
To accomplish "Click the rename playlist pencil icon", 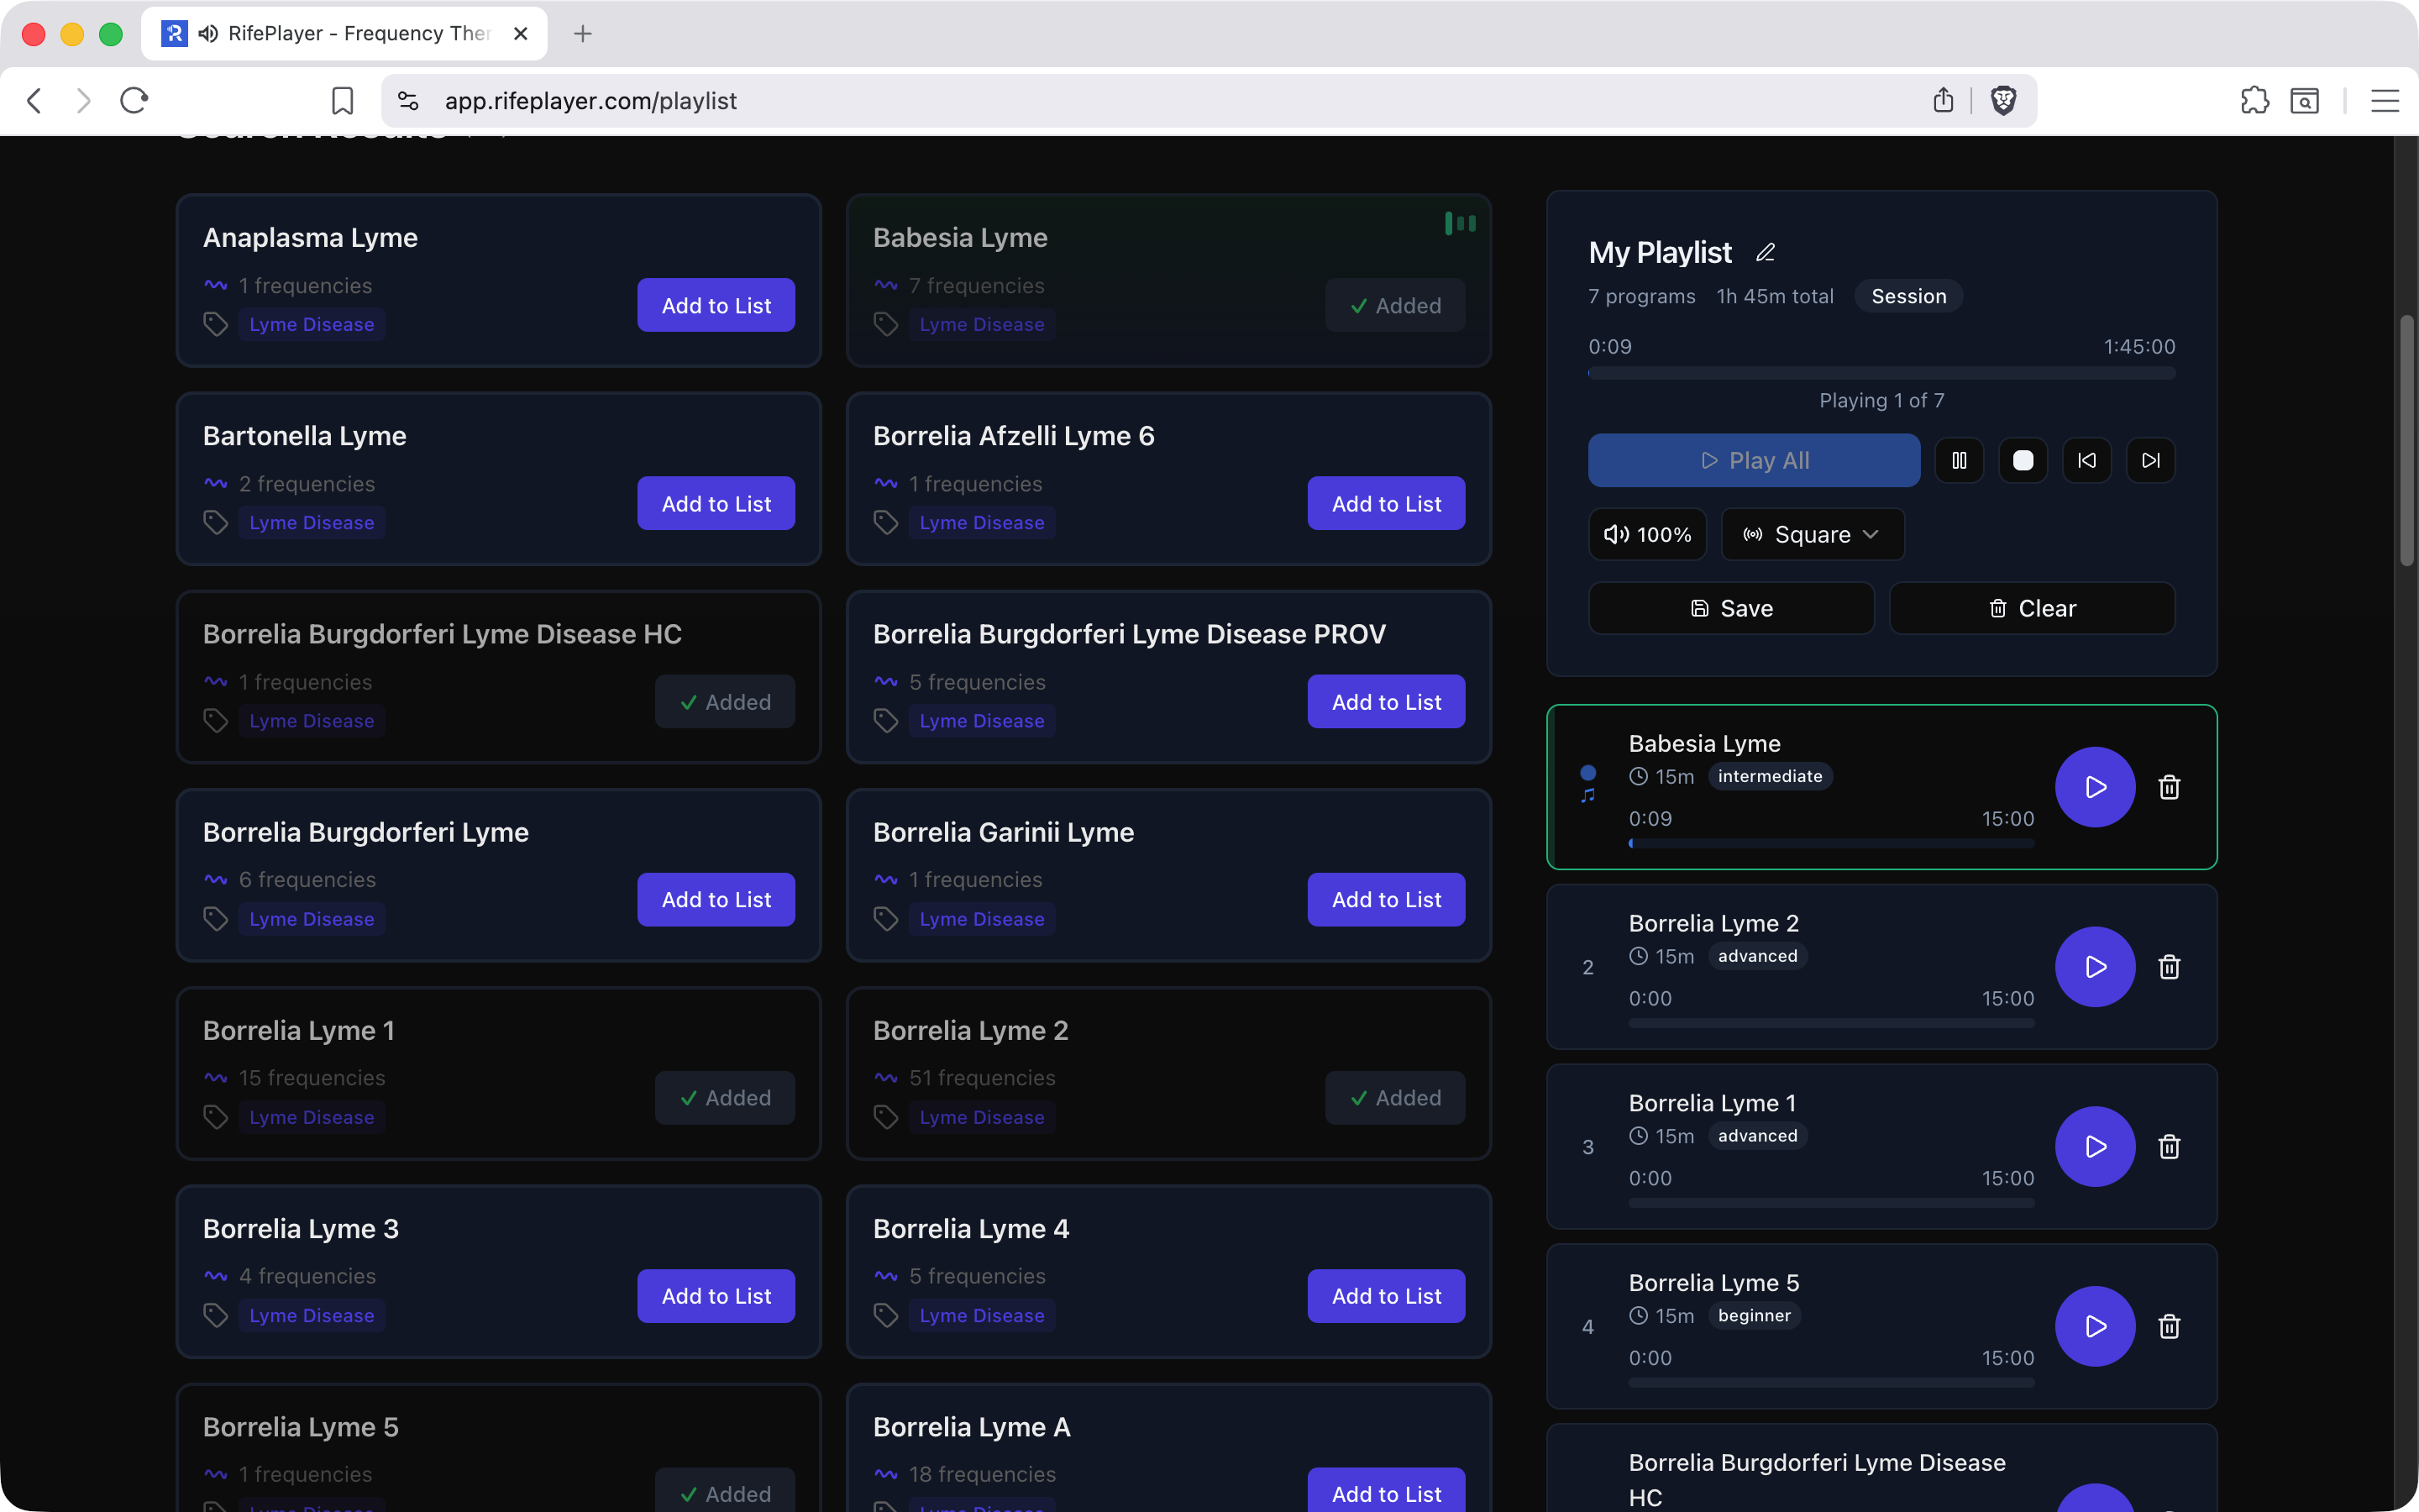I will coord(1766,252).
